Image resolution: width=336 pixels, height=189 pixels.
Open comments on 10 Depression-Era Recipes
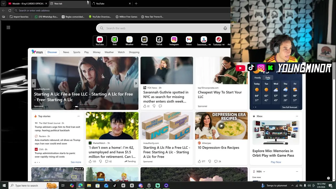(x=218, y=161)
